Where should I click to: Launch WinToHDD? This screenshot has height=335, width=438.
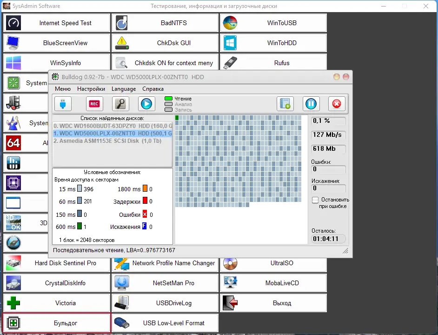pos(273,43)
